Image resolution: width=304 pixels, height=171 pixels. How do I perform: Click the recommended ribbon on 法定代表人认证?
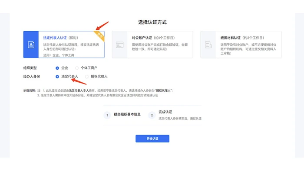tap(99, 36)
